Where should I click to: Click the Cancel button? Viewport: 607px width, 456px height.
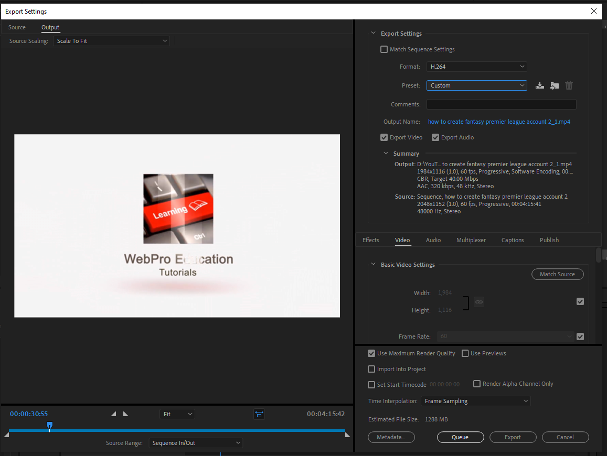coord(565,437)
